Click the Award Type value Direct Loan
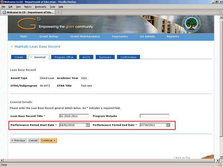 click(47, 78)
